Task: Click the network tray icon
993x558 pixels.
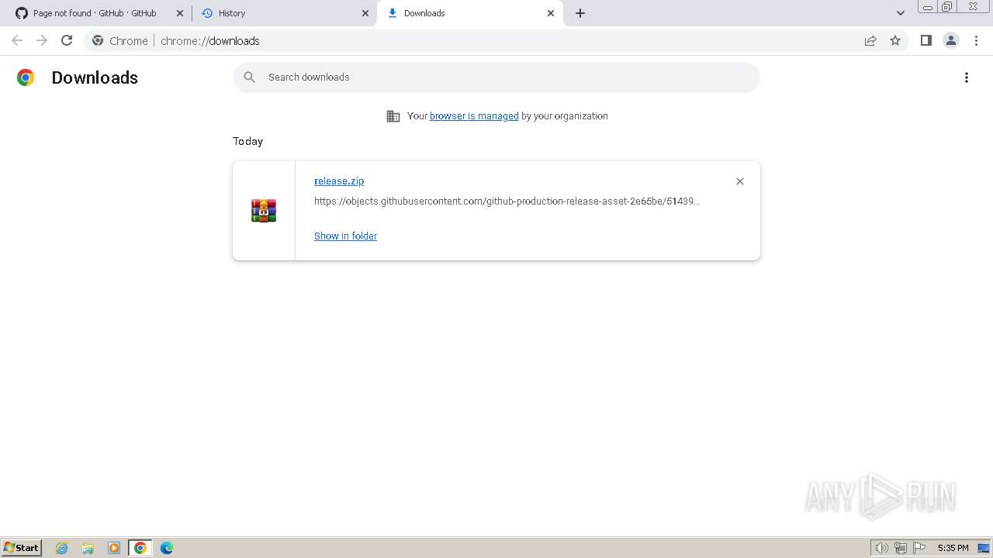Action: (x=901, y=548)
